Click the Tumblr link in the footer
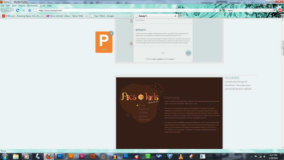Viewport: 284px width, 160px height. tap(154, 59)
